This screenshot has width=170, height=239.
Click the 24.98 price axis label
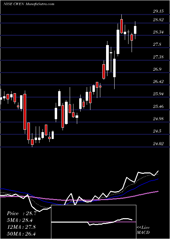[x=158, y=119]
